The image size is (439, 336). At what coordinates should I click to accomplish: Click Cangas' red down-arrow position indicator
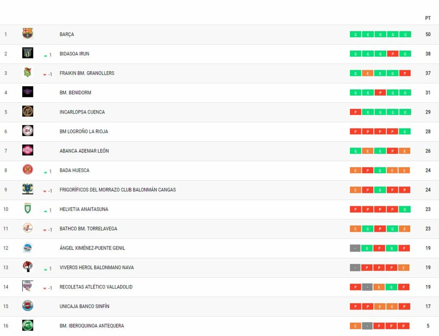coord(45,191)
